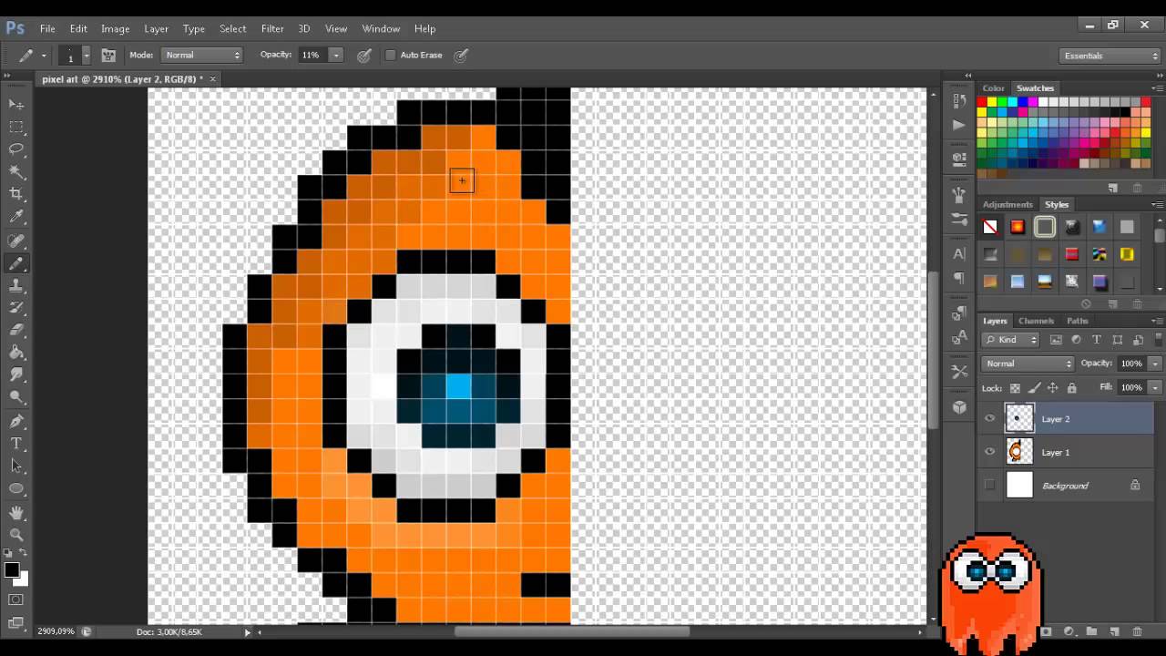Select the Lasso tool
1166x656 pixels.
pyautogui.click(x=16, y=149)
